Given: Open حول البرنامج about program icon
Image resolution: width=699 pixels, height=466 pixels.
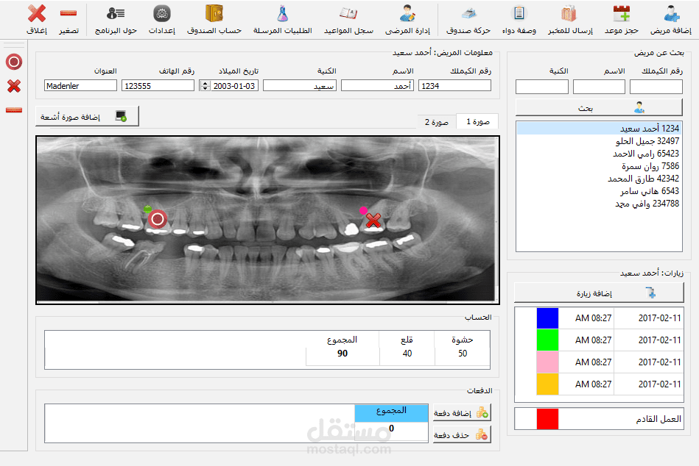Looking at the screenshot, I should pos(116,13).
